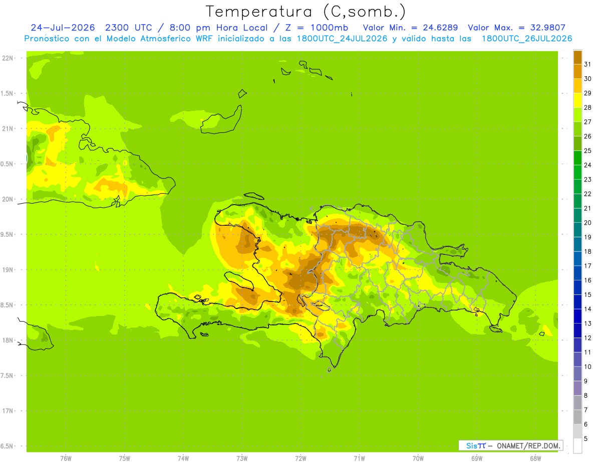This screenshot has width=601, height=465.
Task: Click the '6.5N' latitude tick label
Action: pyautogui.click(x=8, y=446)
